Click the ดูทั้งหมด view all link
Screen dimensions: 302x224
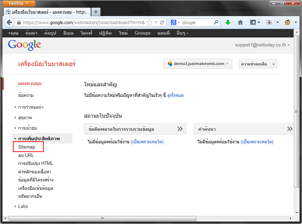click(175, 95)
